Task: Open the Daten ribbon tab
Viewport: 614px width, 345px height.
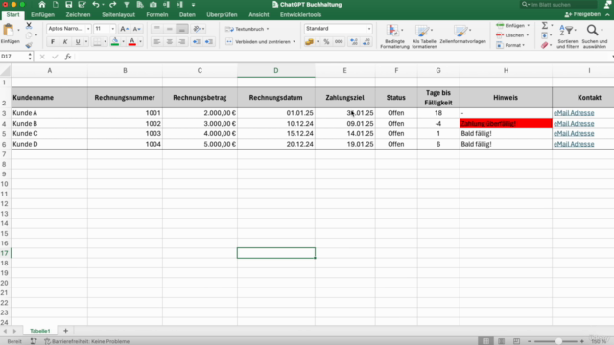Action: (187, 15)
